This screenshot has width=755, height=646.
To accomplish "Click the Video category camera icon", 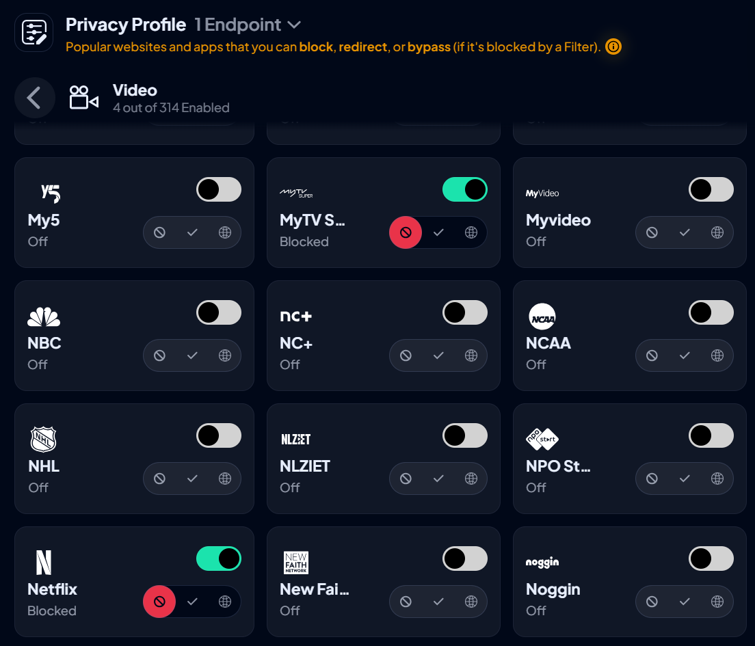I will point(83,98).
